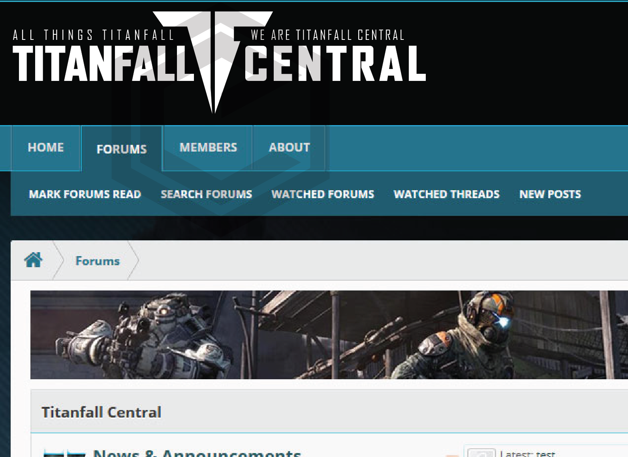Screen dimensions: 628x457
Task: Click the home icon in the breadcrumb
Action: pyautogui.click(x=33, y=260)
